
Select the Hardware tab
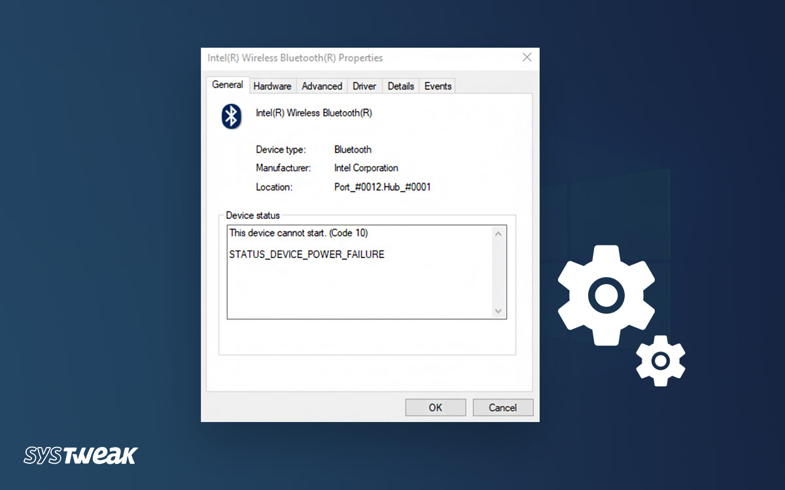tap(272, 86)
